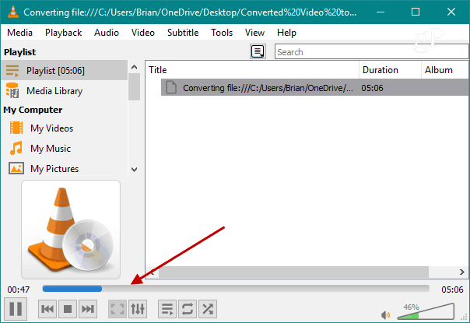Click the playlist Search field

click(372, 52)
